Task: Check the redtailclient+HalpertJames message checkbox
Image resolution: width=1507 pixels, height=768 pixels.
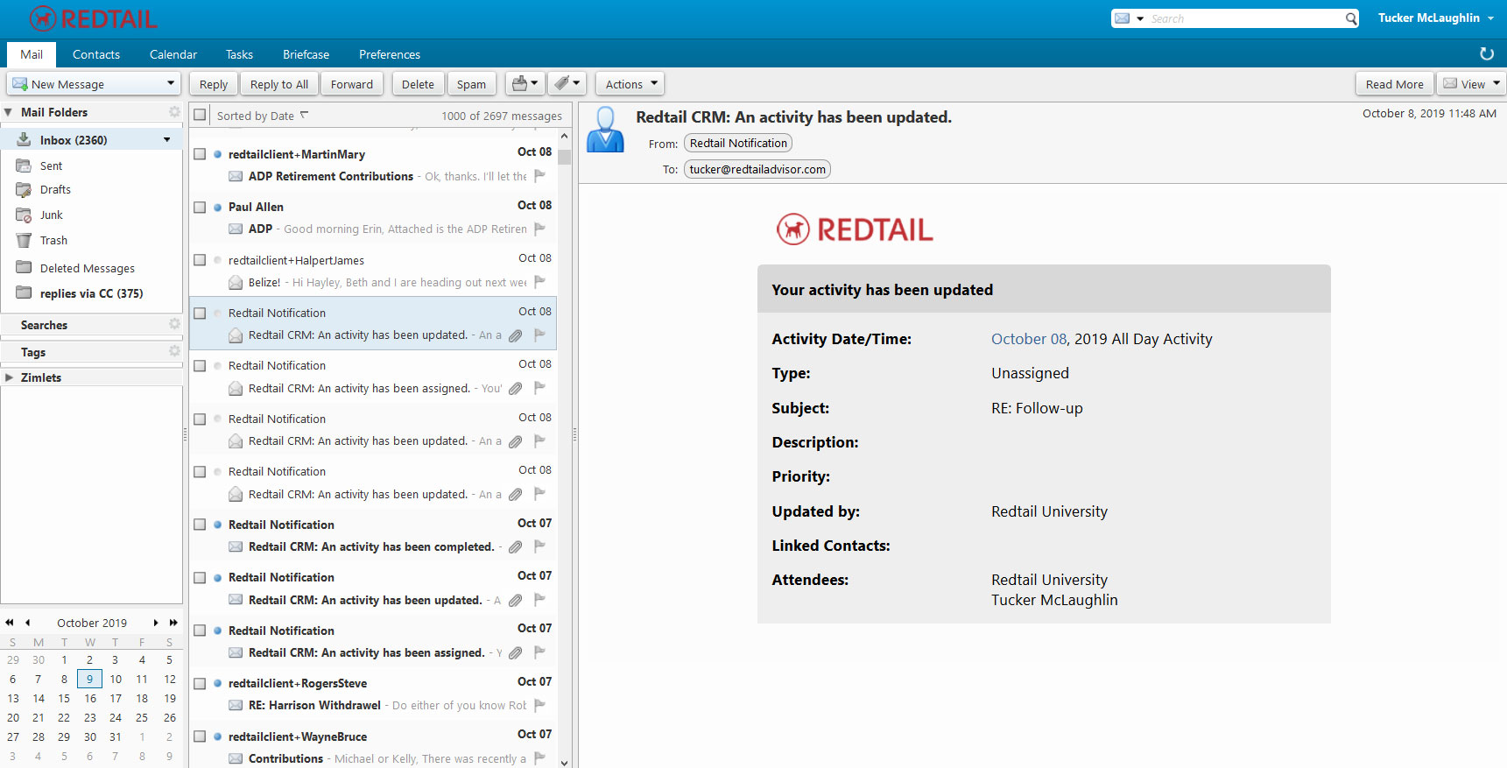Action: coord(200,260)
